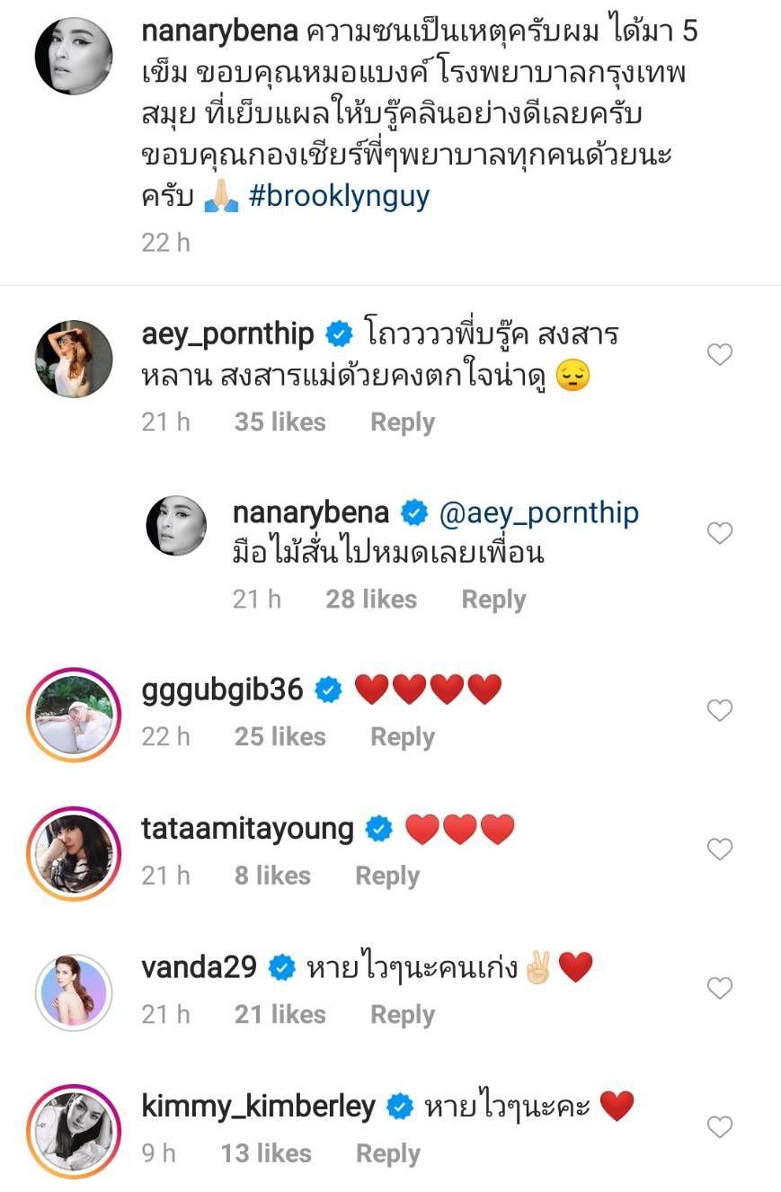Reply to vanda29's comment
This screenshot has width=781, height=1192.
[403, 1015]
